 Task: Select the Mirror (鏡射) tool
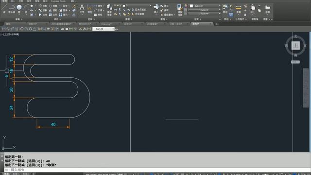(x=53, y=10)
